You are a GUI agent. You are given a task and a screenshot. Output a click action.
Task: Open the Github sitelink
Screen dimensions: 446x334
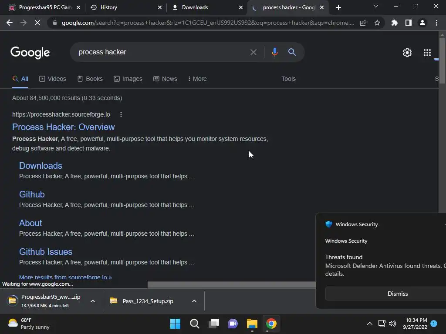click(x=32, y=194)
